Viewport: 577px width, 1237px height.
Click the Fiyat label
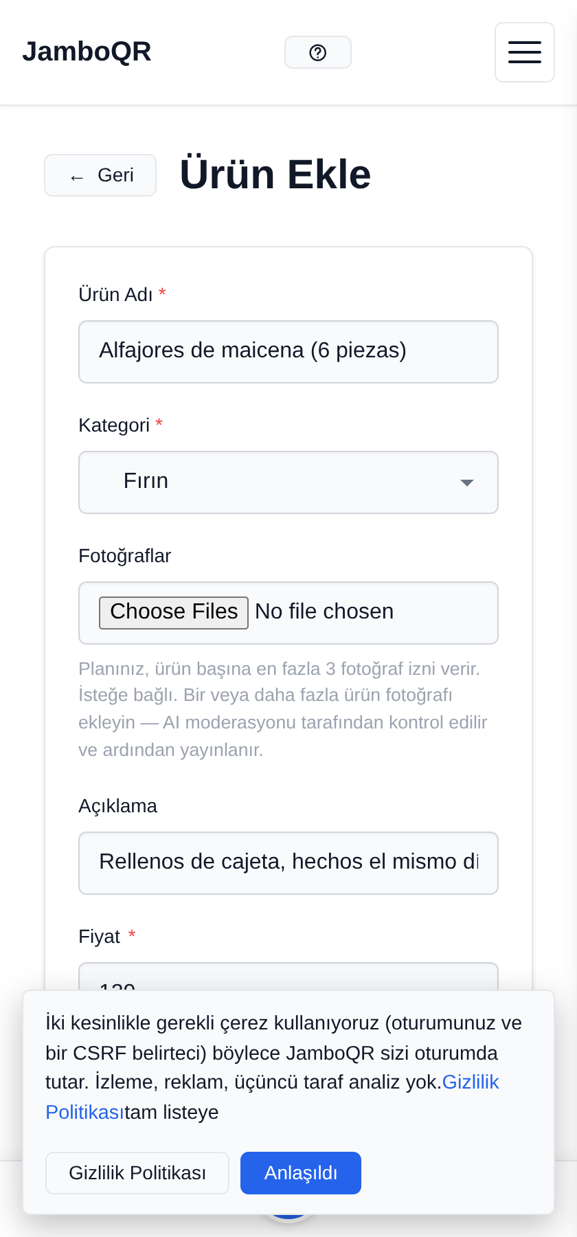[x=100, y=937]
